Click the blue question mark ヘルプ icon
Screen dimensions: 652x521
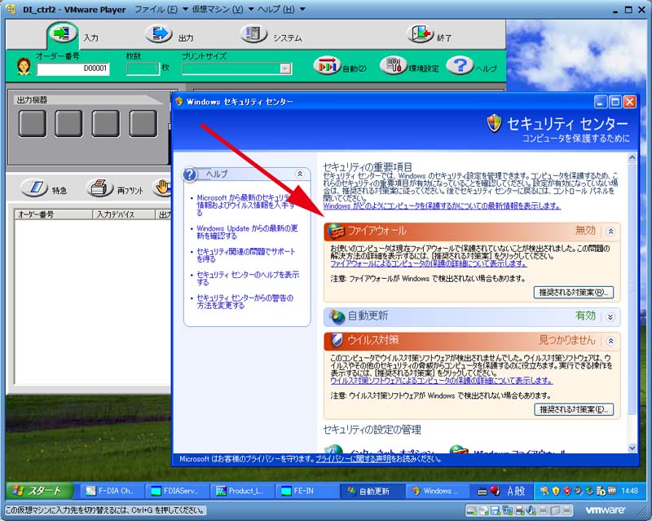click(460, 65)
